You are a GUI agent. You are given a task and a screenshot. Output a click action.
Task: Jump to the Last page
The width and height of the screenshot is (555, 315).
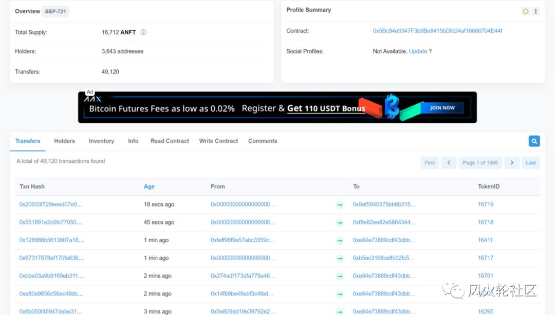(x=530, y=163)
